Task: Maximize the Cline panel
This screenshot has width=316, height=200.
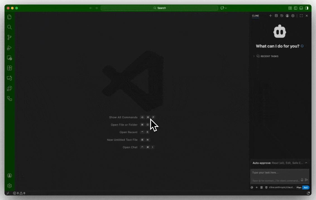Action: [301, 16]
